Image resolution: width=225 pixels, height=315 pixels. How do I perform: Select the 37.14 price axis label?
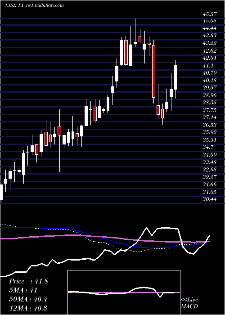click(209, 117)
